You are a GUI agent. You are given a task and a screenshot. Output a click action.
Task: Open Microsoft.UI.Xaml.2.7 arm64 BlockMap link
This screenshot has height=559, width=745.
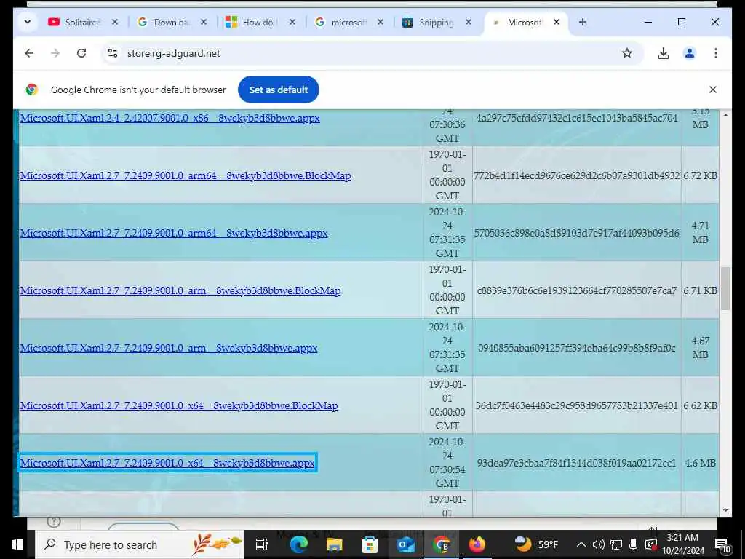coord(186,175)
